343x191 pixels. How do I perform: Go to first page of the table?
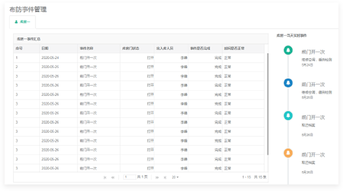point(105,177)
